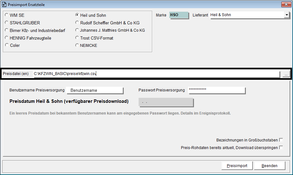Image resolution: width=293 pixels, height=175 pixels.
Task: Click the Passwort Preisversorgung field
Action: tap(216, 90)
